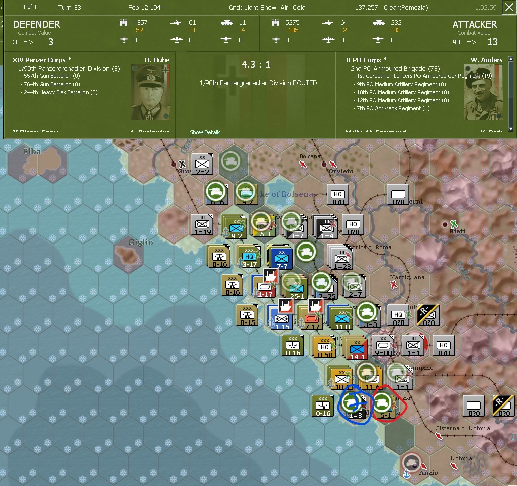Select the 1=23 regiment stack

pos(341,258)
